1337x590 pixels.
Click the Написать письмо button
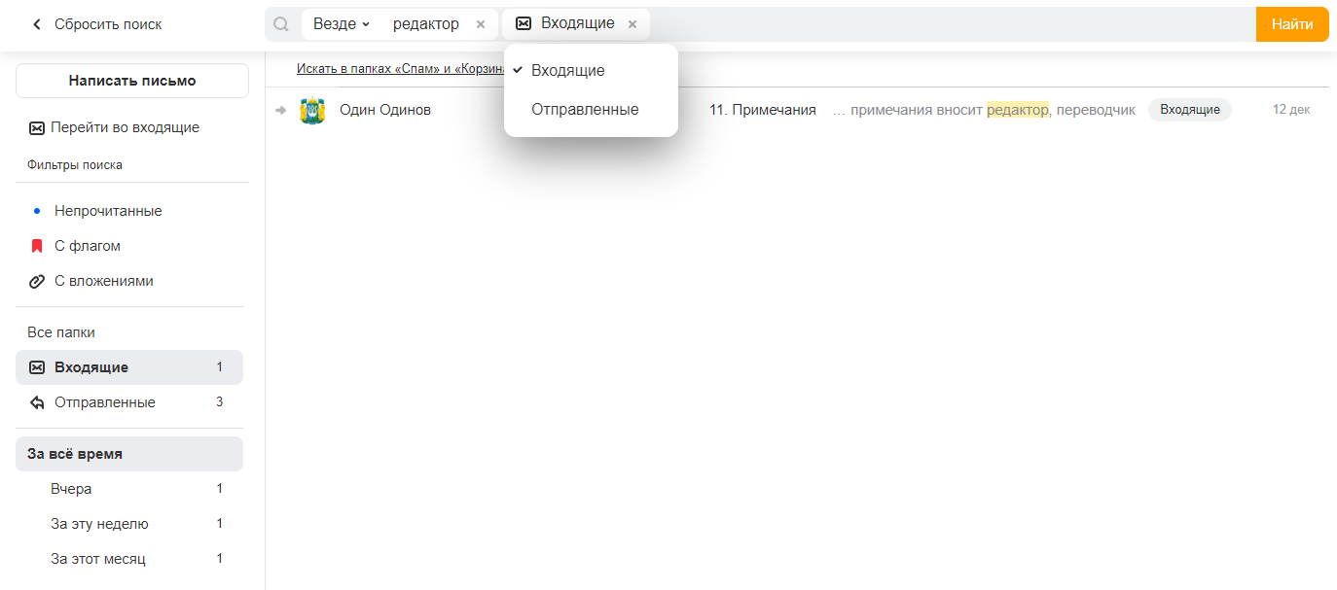pos(132,81)
